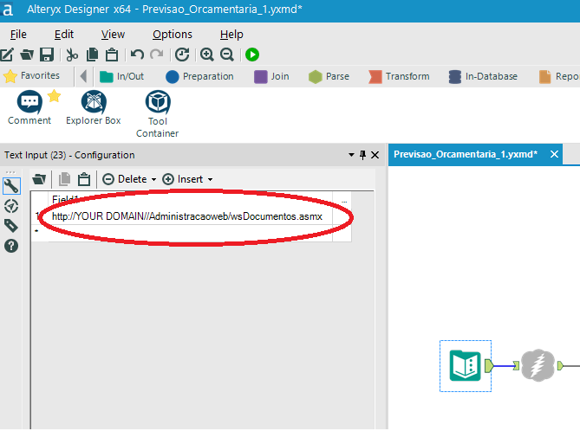
Task: Click the import file folder icon in the Configuration panel
Action: pos(39,179)
